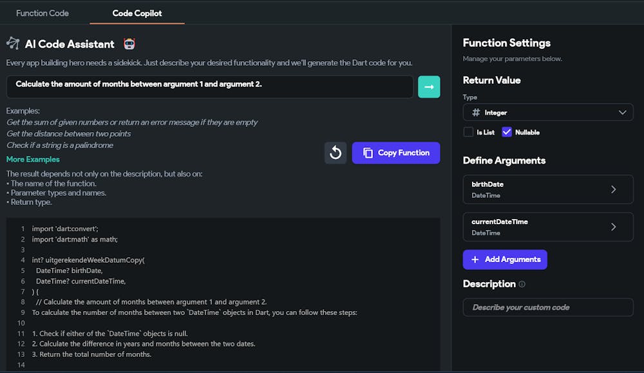Click the Describe your custom code field

point(548,307)
